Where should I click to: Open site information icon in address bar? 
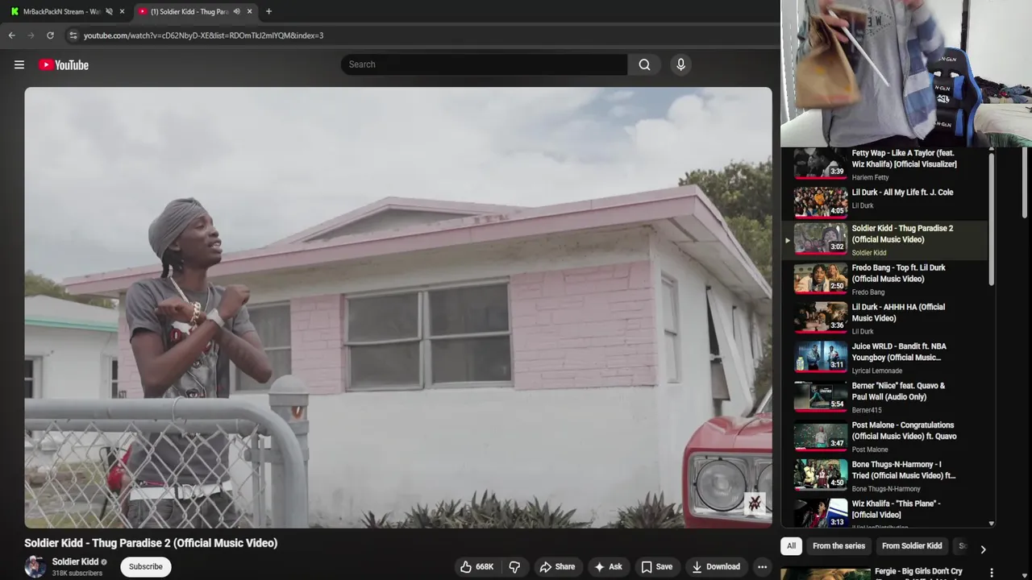click(x=73, y=35)
